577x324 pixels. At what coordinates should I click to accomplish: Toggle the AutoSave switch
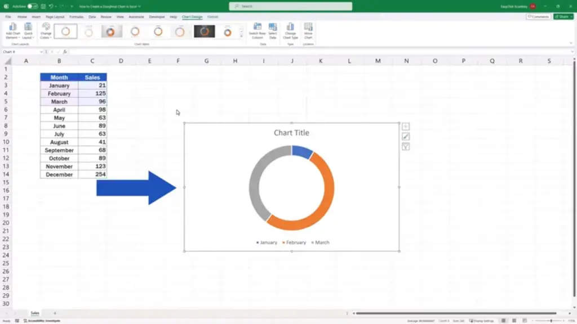[x=32, y=6]
